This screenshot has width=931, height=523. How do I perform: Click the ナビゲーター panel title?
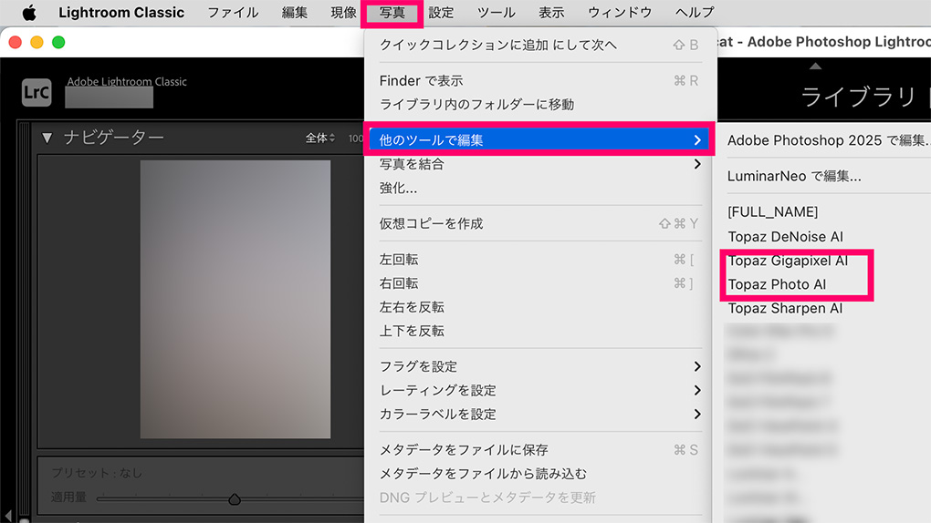pos(114,138)
